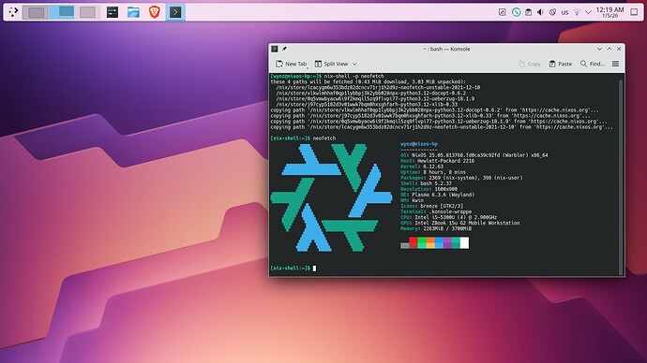Expand the Split View dropdown arrow
Screen dimensions: 647x363
click(354, 64)
